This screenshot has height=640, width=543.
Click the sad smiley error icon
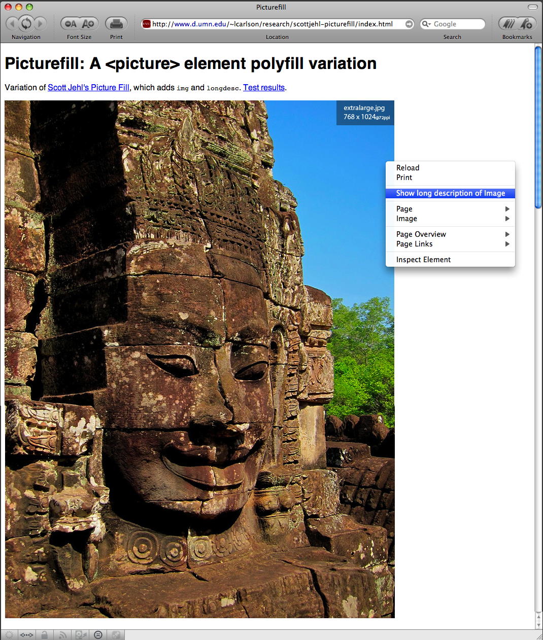(x=98, y=635)
